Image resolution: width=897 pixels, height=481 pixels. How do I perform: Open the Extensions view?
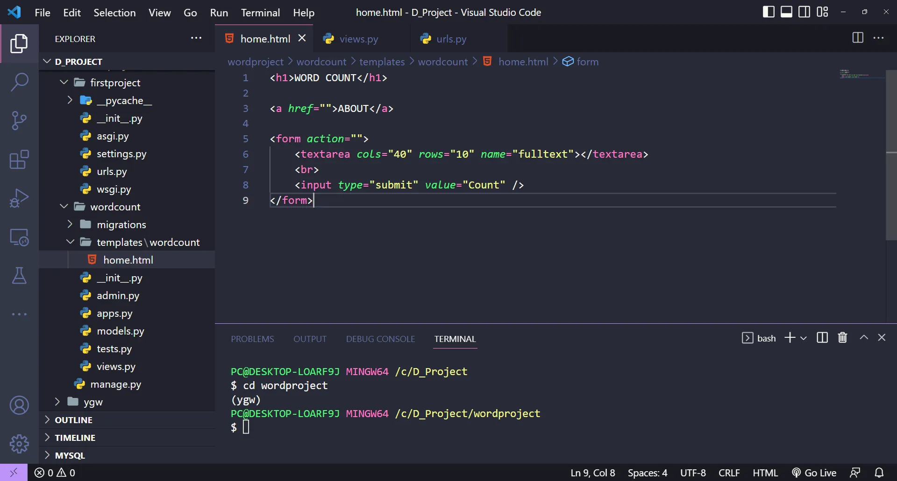coord(19,160)
